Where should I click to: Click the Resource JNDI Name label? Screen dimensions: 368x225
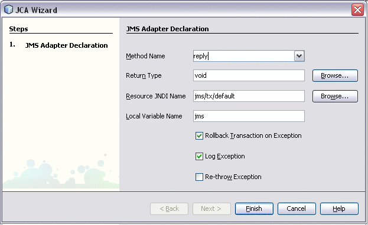(156, 96)
